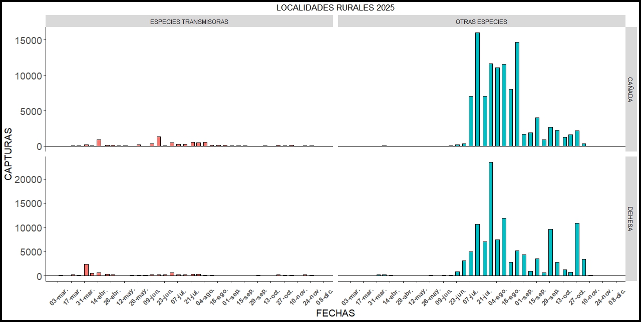
Task: Click the CAÑADA row strip label
Action: 630,89
